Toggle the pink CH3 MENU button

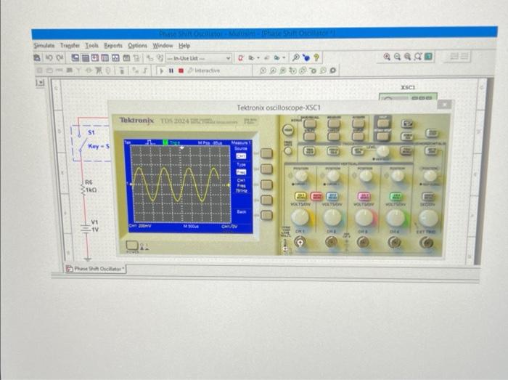click(x=364, y=196)
